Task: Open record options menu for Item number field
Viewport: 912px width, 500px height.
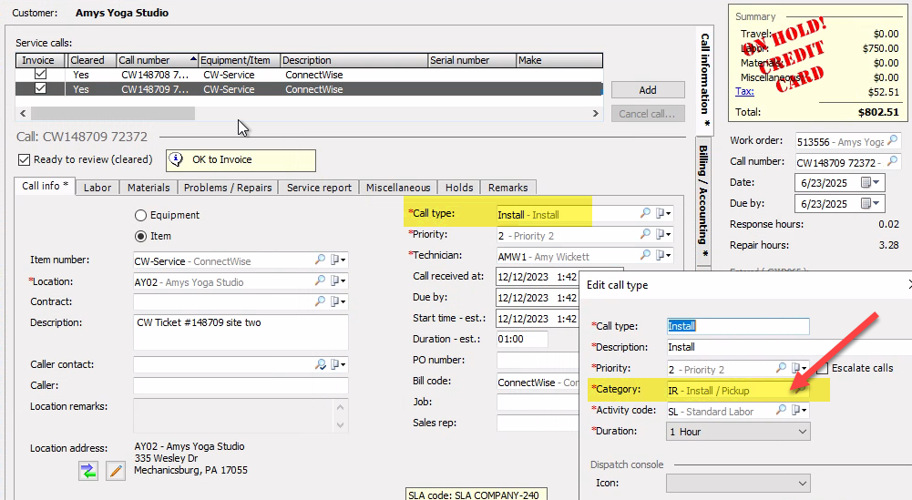Action: click(338, 260)
